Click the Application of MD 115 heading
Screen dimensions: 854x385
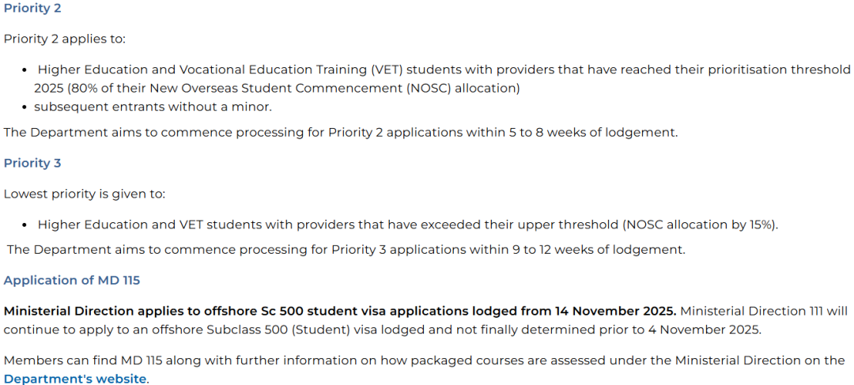[72, 280]
